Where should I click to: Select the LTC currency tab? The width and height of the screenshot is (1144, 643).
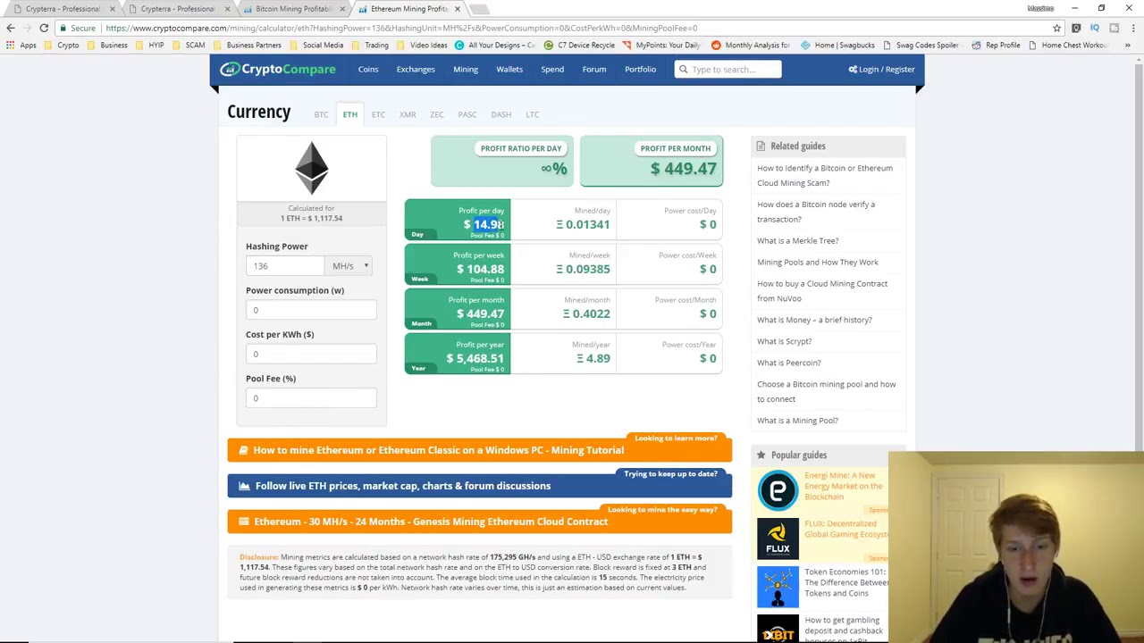[x=532, y=114]
